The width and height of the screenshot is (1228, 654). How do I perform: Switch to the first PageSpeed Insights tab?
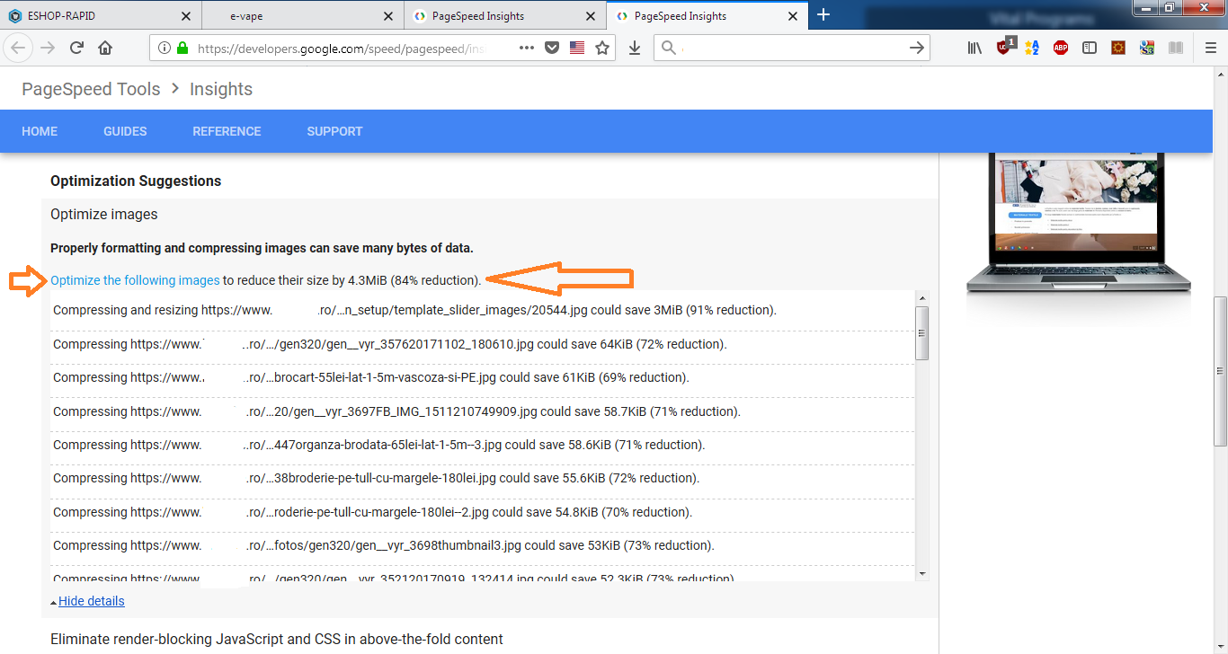click(503, 16)
